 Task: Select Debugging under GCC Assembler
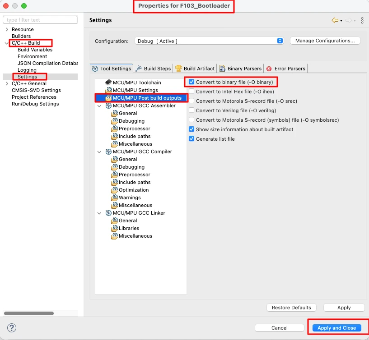click(x=131, y=121)
